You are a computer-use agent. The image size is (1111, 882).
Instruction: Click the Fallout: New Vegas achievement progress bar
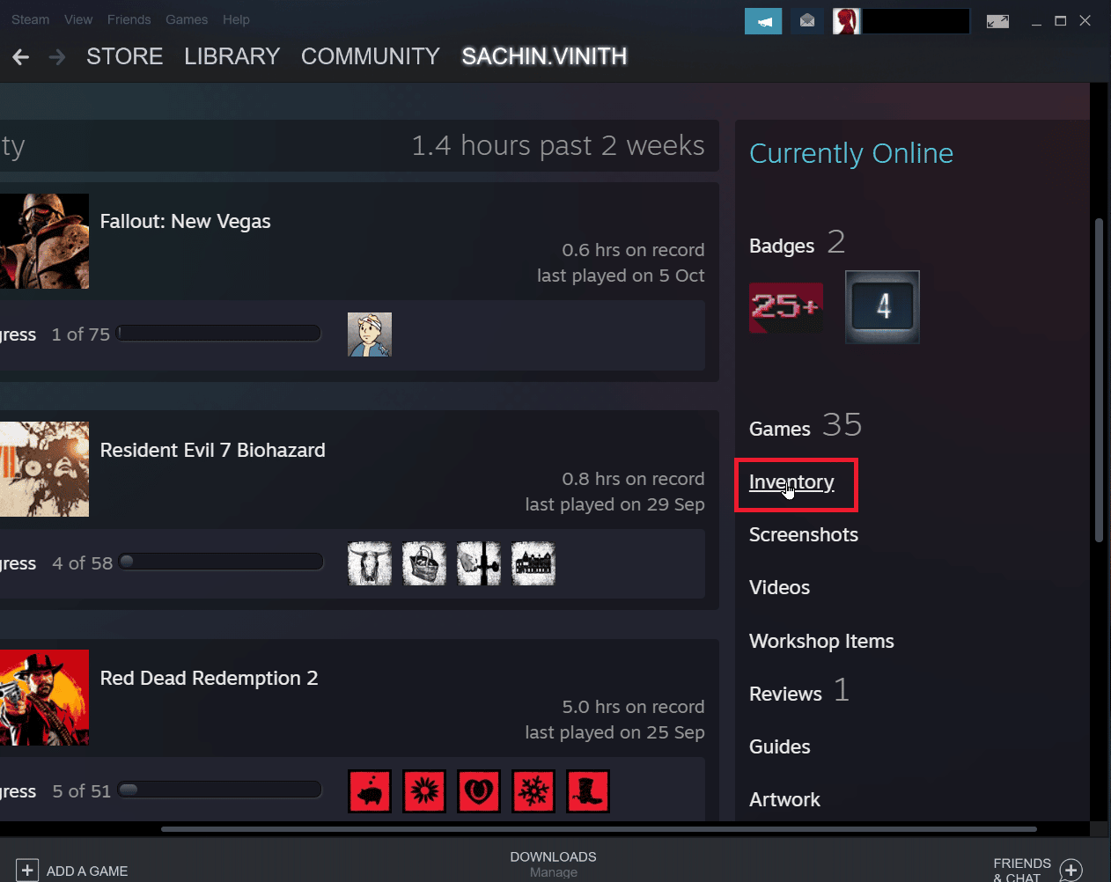tap(218, 333)
